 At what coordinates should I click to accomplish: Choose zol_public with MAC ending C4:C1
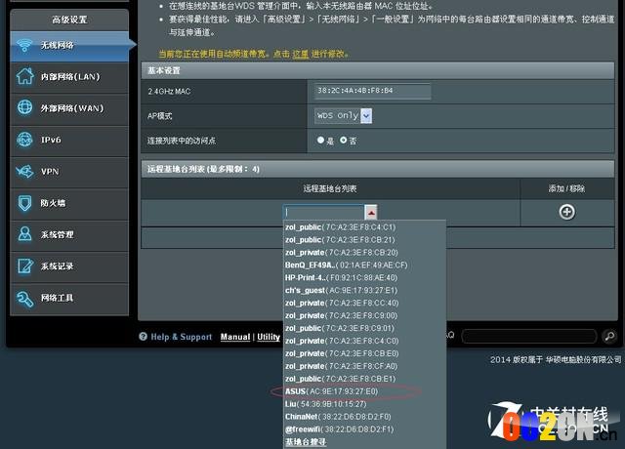tap(341, 227)
